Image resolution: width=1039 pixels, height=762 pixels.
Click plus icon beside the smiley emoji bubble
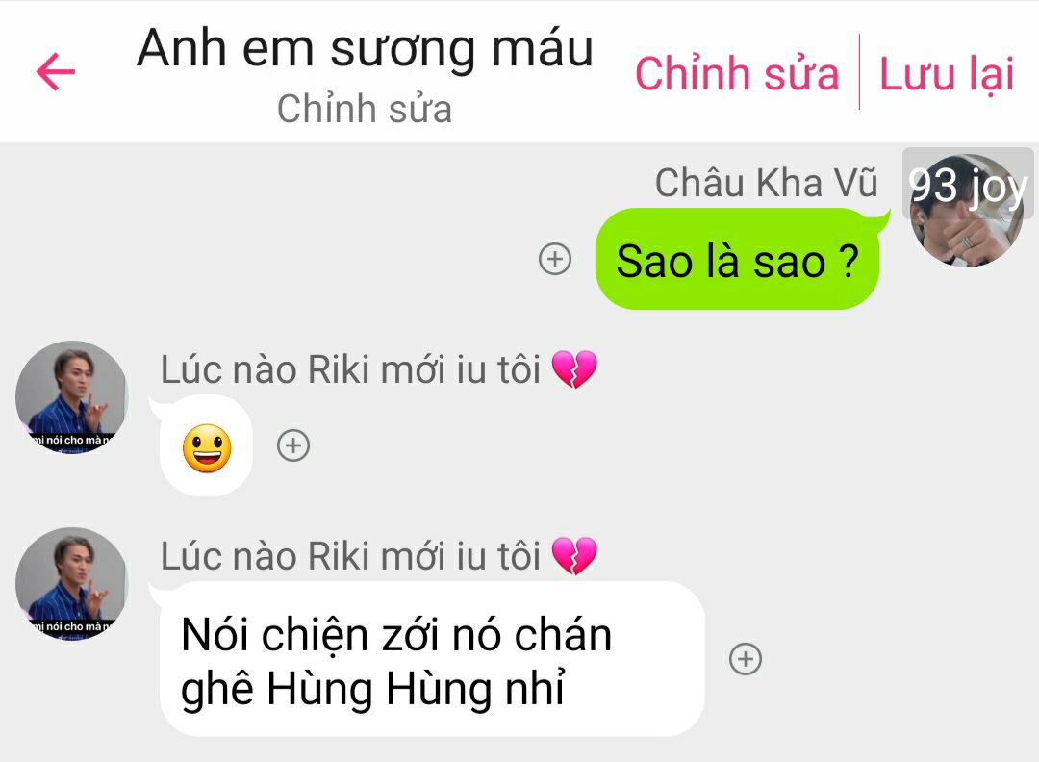(292, 445)
